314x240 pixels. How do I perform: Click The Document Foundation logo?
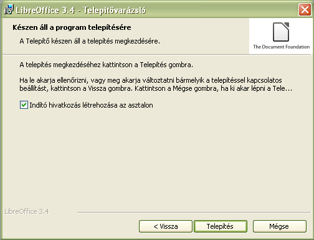pyautogui.click(x=281, y=36)
